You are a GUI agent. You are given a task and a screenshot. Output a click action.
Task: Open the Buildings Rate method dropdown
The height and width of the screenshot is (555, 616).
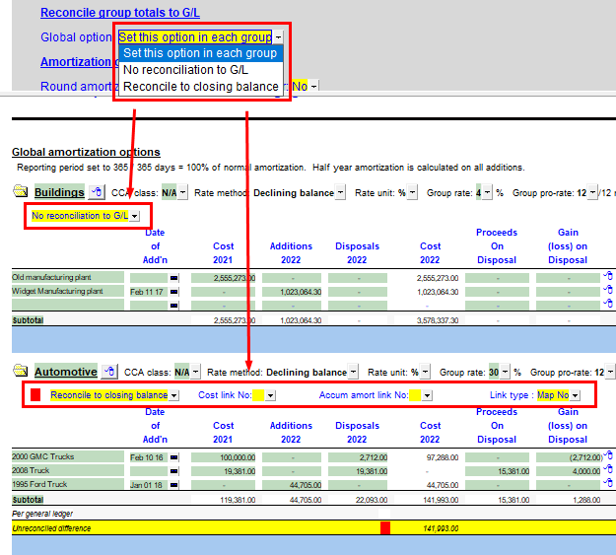340,193
